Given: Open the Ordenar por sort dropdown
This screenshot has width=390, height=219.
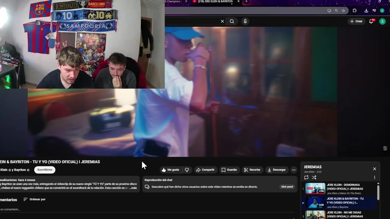Looking at the screenshot, I should coord(34,200).
